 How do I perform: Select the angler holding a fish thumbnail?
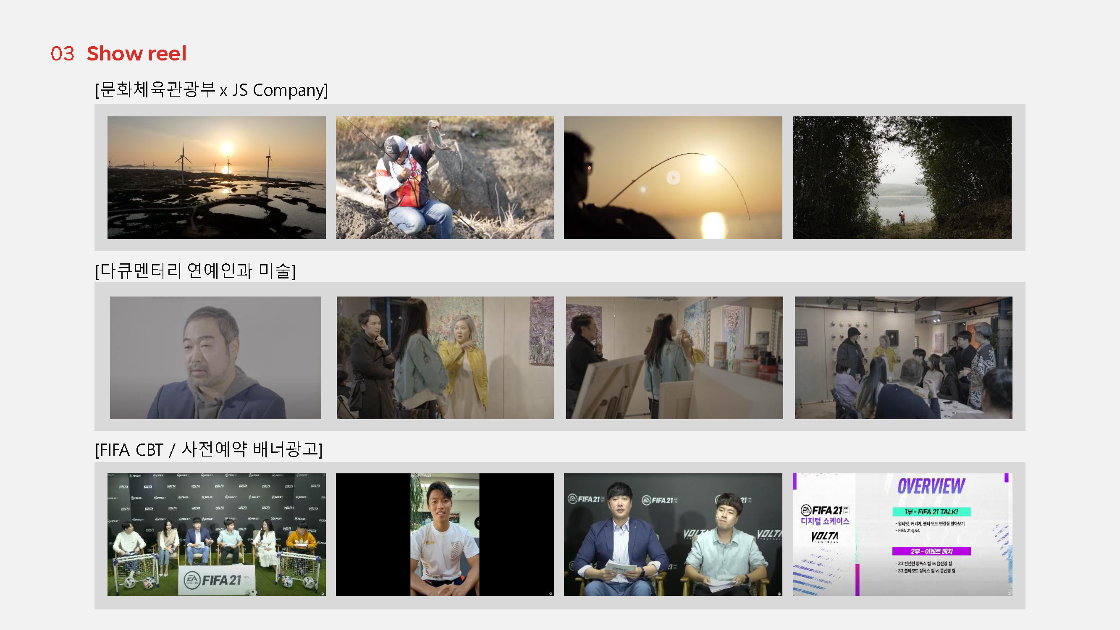(444, 177)
